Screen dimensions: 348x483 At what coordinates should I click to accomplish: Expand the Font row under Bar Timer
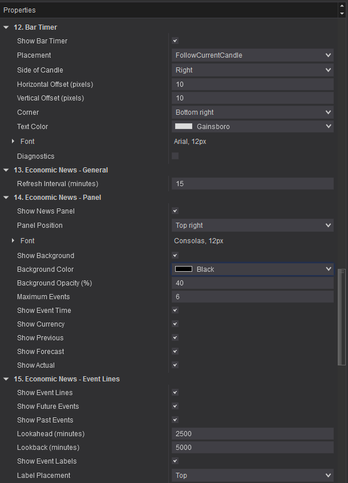click(13, 142)
